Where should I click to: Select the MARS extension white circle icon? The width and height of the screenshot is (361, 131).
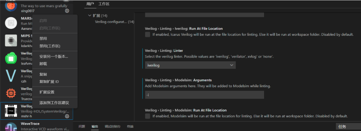pyautogui.click(x=11, y=23)
